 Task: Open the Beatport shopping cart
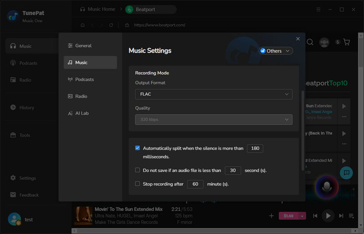(x=347, y=42)
